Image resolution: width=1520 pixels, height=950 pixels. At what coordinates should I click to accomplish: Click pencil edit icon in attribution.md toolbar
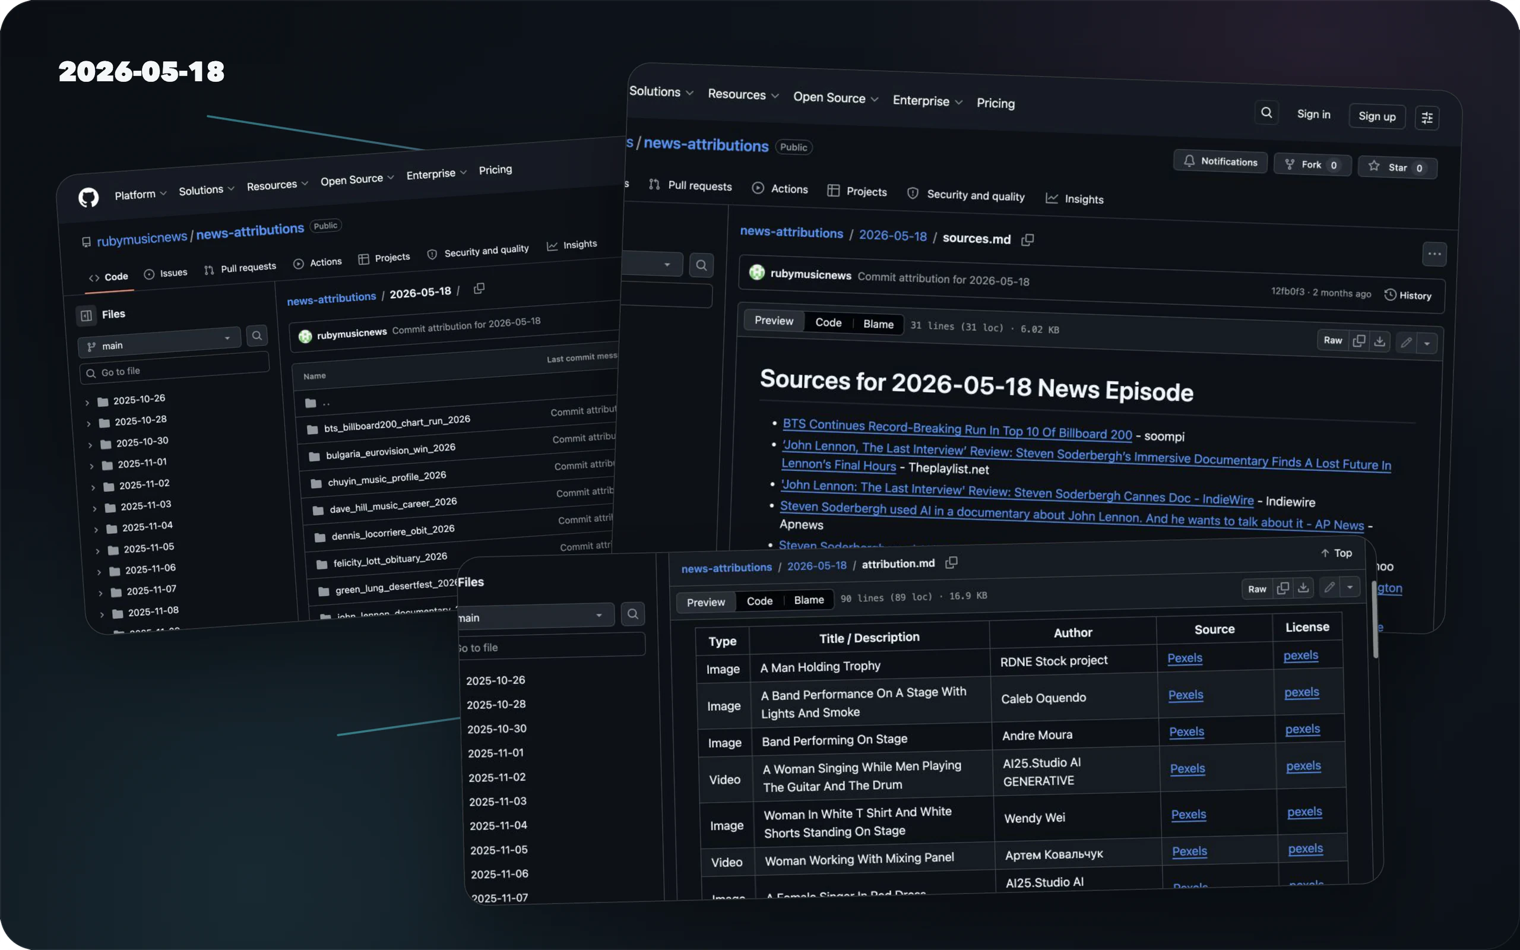(1329, 587)
